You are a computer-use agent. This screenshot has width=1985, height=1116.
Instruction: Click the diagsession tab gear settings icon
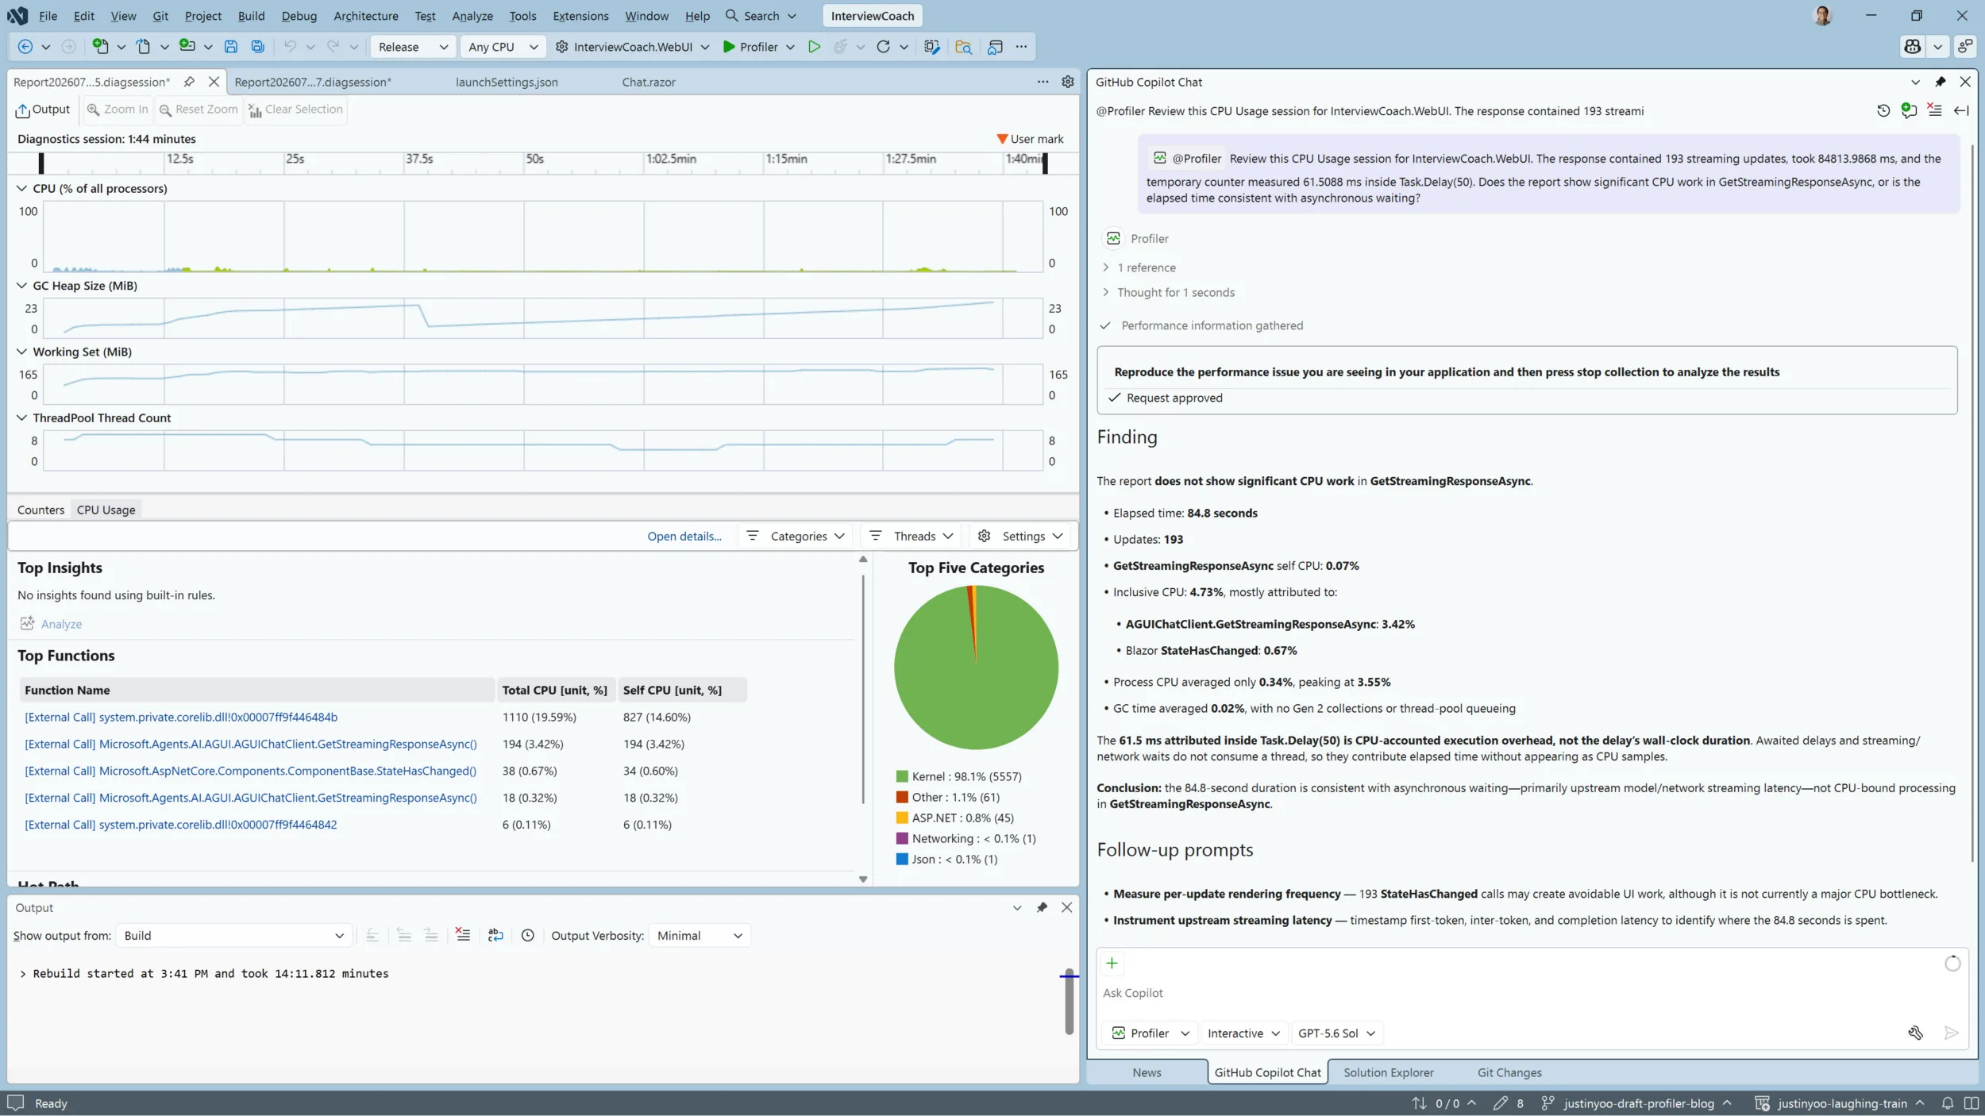point(1068,82)
